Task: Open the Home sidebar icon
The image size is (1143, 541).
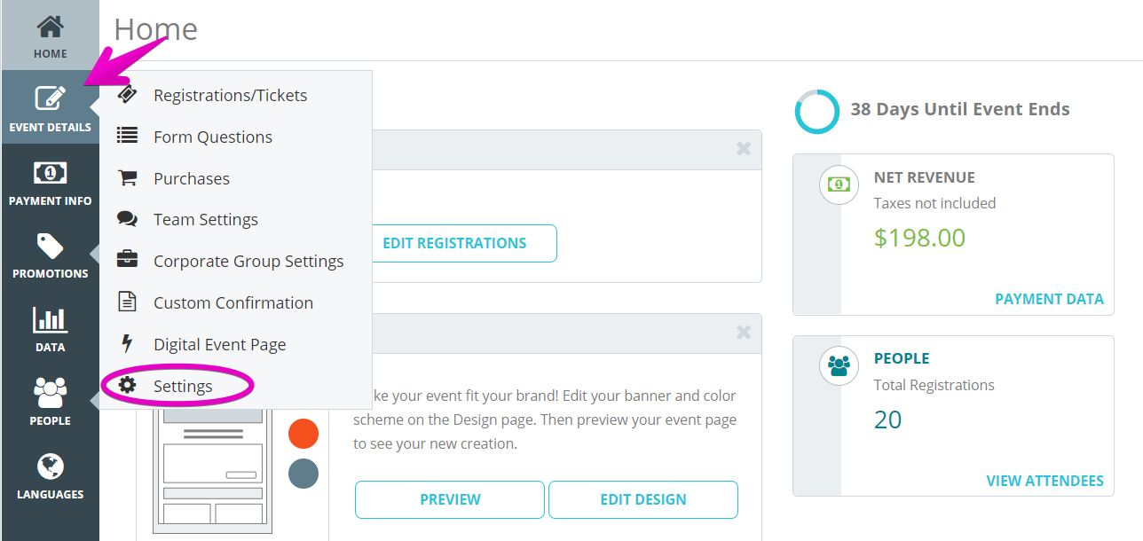Action: pyautogui.click(x=50, y=27)
